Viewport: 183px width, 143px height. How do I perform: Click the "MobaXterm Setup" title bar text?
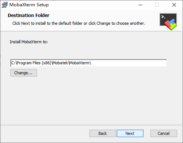[29, 5]
